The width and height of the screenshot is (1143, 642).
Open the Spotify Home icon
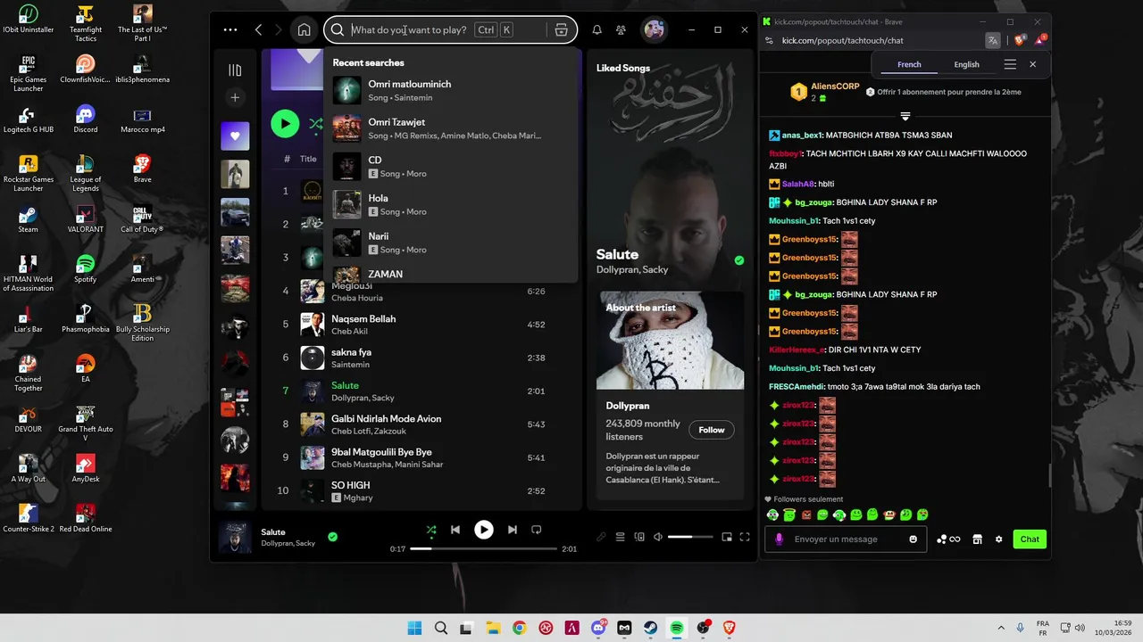click(x=304, y=29)
